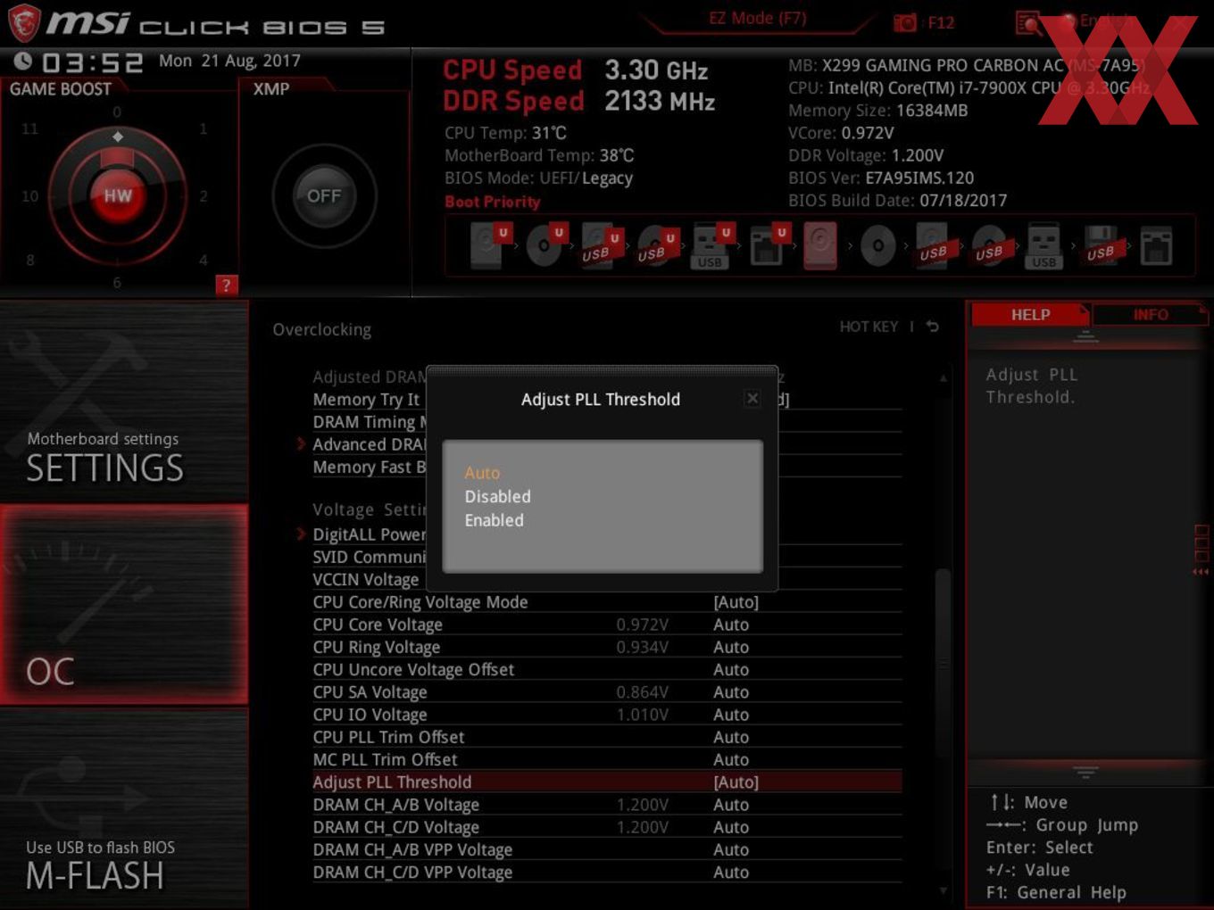Toggle the Game Boost HW knob

[x=117, y=196]
